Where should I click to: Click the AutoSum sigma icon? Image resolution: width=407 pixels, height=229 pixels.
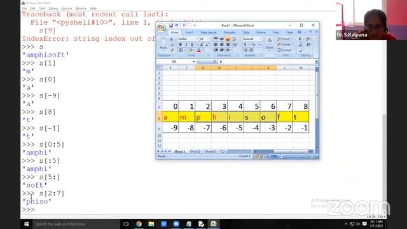[300, 39]
